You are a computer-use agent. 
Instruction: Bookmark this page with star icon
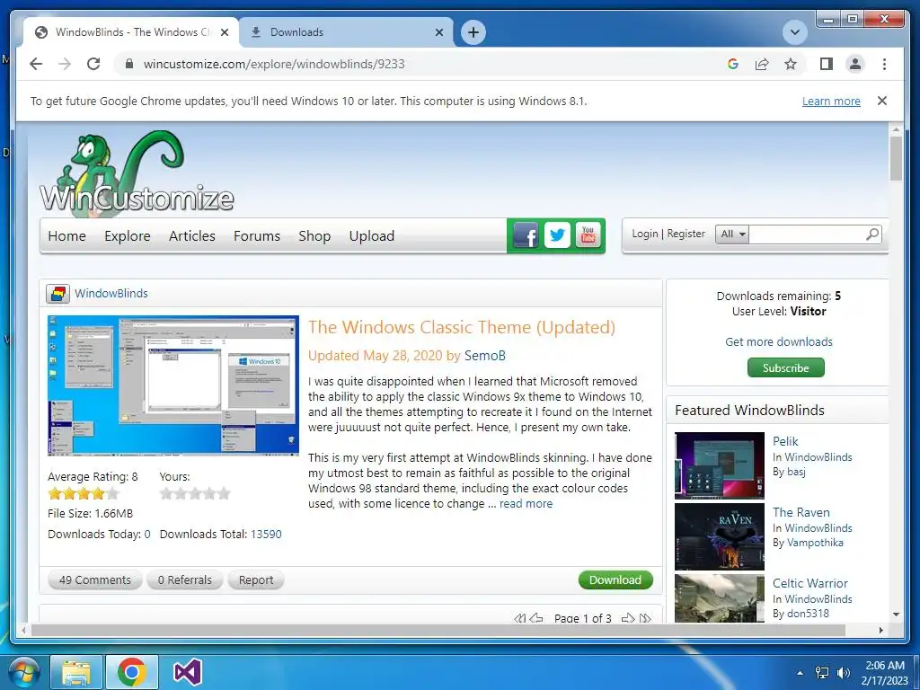791,64
